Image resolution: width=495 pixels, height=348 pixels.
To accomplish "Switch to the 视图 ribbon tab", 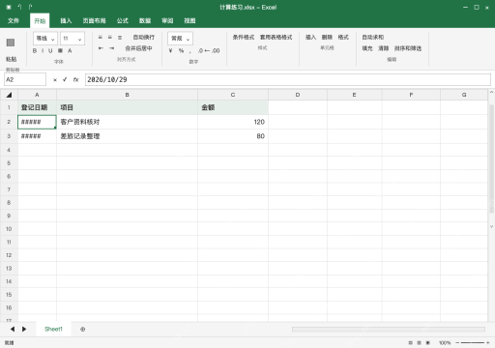I will [189, 20].
